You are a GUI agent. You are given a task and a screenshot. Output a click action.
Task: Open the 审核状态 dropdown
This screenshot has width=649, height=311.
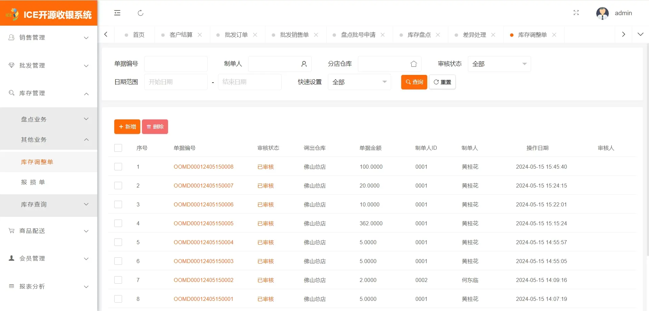click(499, 64)
